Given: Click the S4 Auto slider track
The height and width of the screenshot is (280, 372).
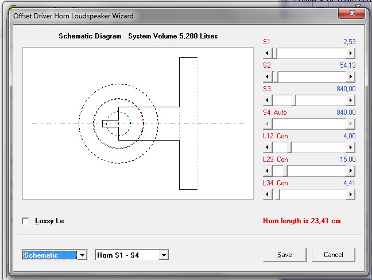Looking at the screenshot, I should point(309,123).
